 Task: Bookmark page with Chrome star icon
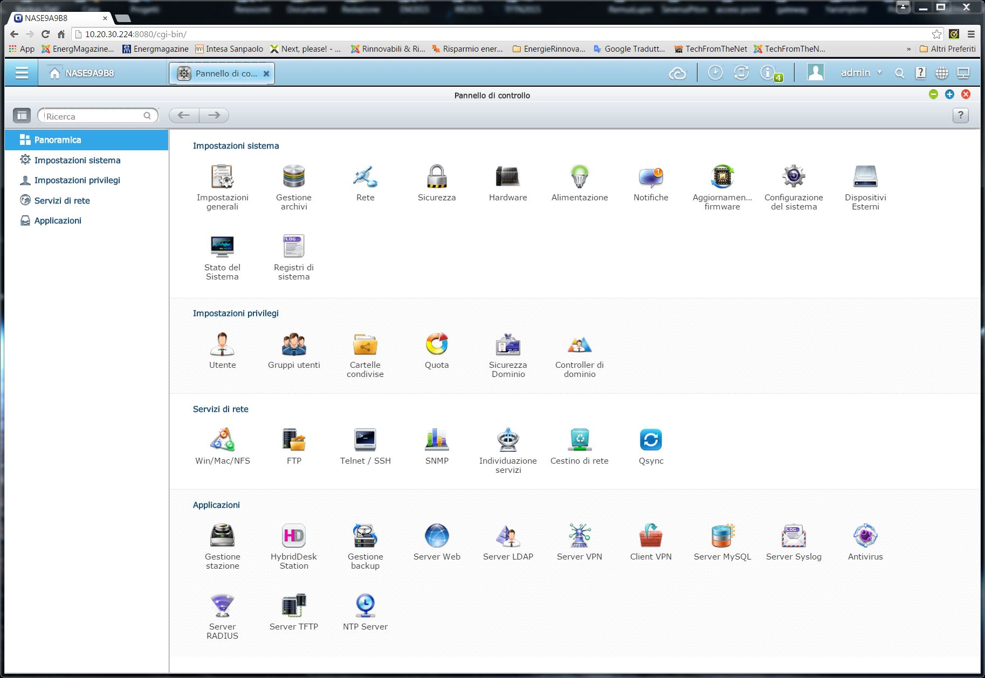(x=936, y=34)
